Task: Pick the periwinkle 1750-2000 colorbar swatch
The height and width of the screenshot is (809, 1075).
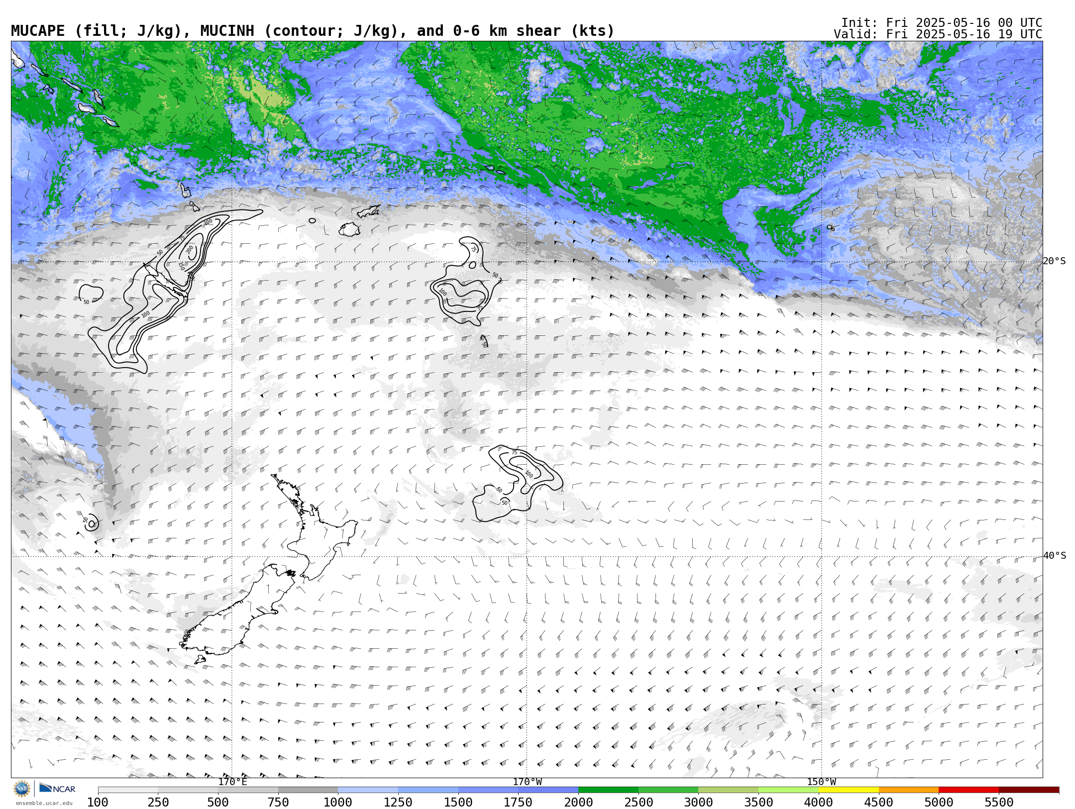Action: pyautogui.click(x=548, y=790)
